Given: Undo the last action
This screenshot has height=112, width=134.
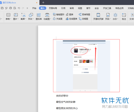Looking at the screenshot, I should pos(19,8).
